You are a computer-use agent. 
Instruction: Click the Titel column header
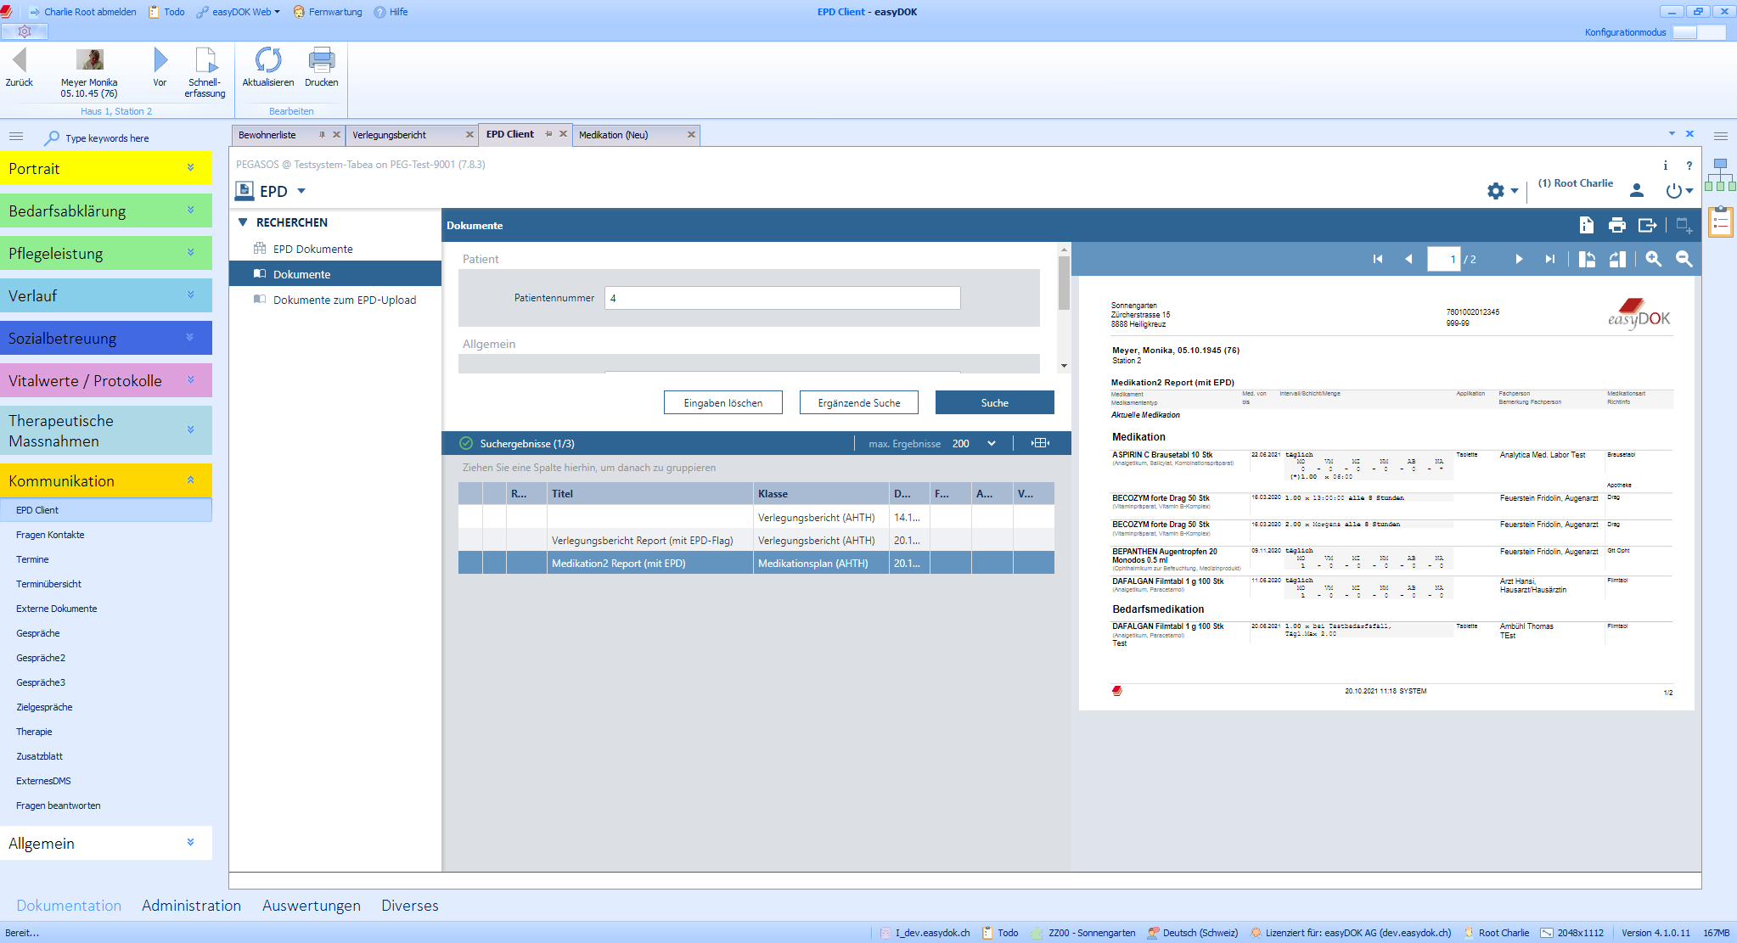pos(649,493)
